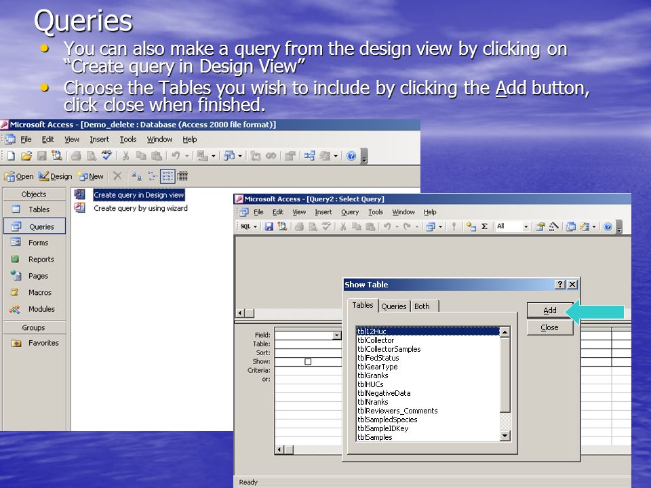Select tblFedStatus in the table list
The image size is (651, 488).
pyautogui.click(x=378, y=358)
